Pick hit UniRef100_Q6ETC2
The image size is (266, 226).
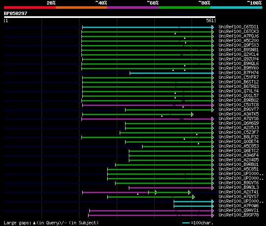(x=239, y=151)
